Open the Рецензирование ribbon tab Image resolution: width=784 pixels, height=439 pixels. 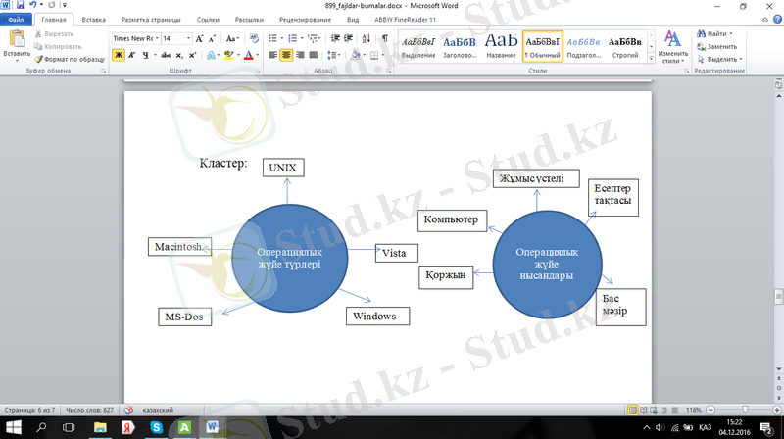304,20
